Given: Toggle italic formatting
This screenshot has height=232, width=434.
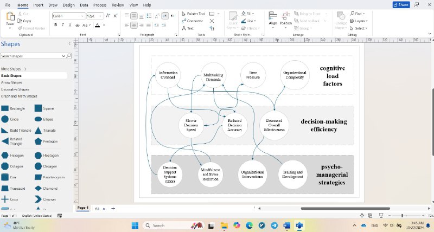Looking at the screenshot, I should 63,25.
